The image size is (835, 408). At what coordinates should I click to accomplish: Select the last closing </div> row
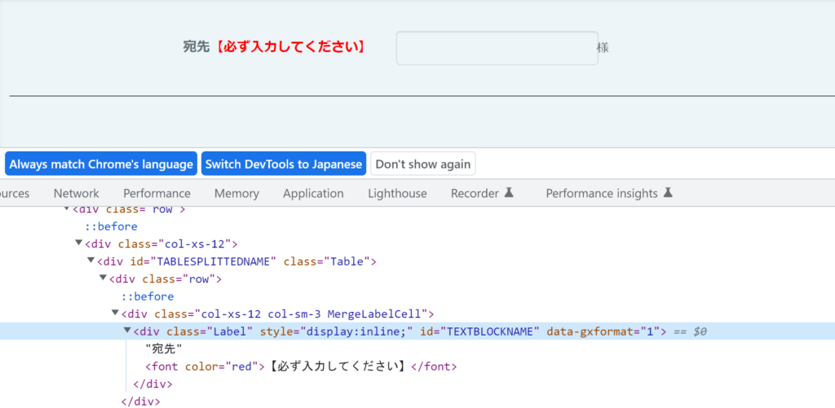(x=140, y=401)
